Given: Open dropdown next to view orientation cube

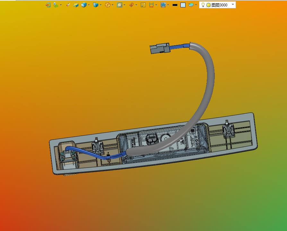Looking at the screenshot, I should pyautogui.click(x=100, y=5).
